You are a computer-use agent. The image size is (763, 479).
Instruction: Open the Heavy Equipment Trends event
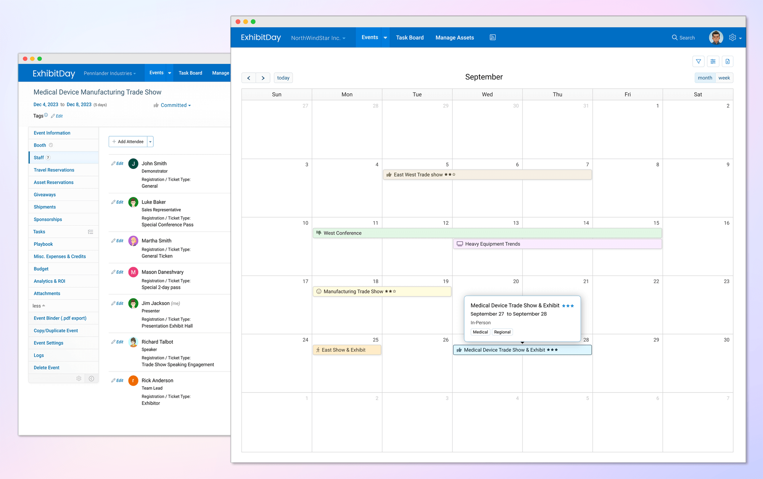pyautogui.click(x=557, y=244)
